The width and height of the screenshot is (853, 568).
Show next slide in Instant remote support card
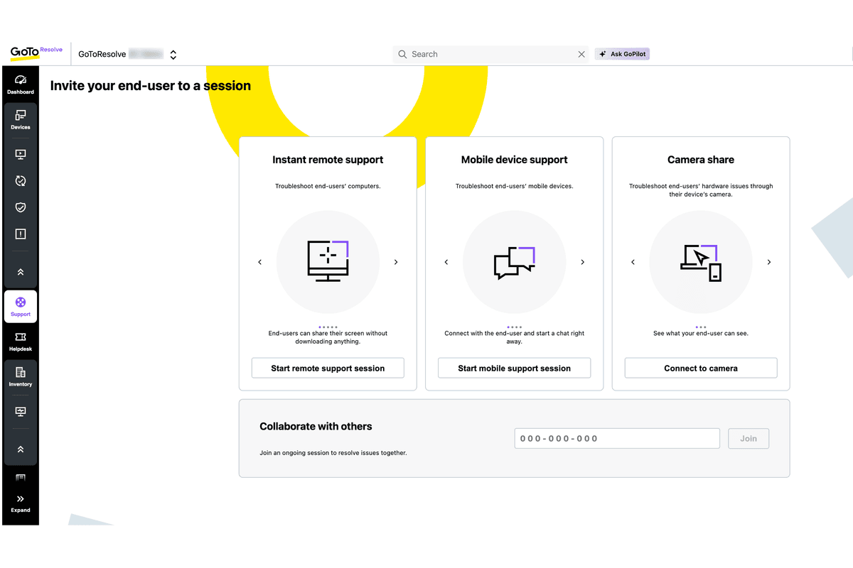(x=396, y=262)
